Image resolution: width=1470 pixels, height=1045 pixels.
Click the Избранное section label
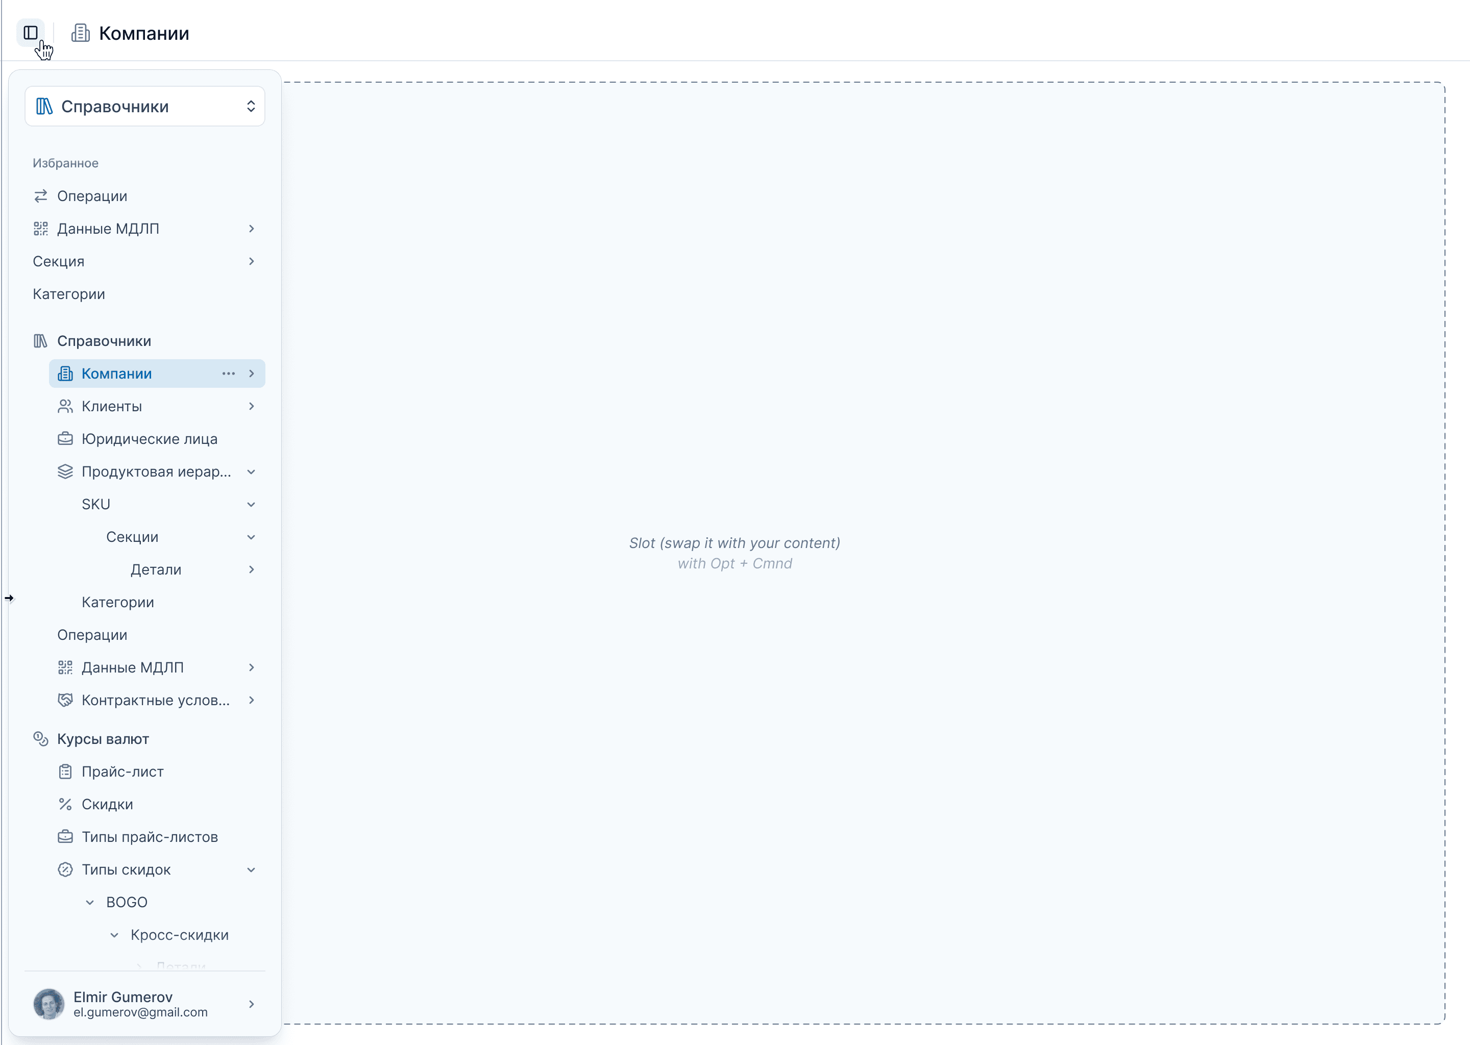[x=66, y=163]
